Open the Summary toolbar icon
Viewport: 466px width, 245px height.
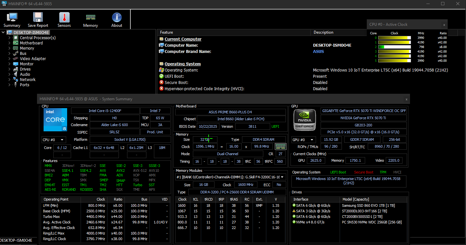pos(12,20)
